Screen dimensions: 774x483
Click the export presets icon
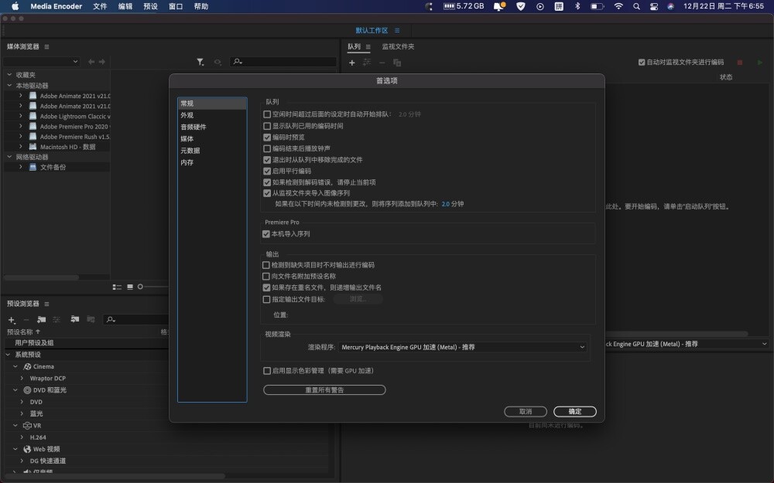(91, 319)
